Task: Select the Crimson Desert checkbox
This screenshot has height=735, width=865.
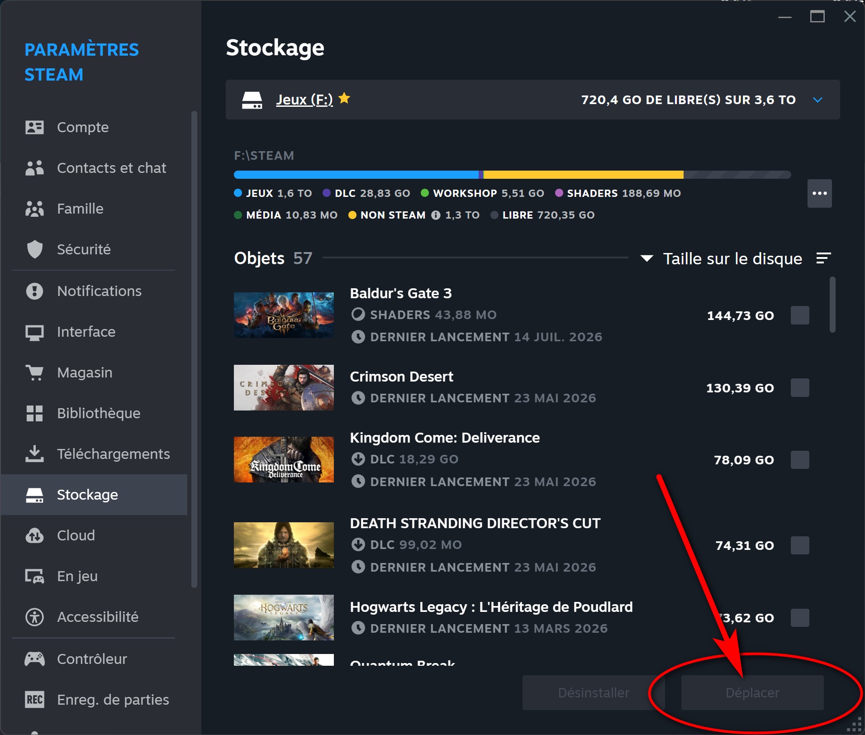Action: coord(800,388)
